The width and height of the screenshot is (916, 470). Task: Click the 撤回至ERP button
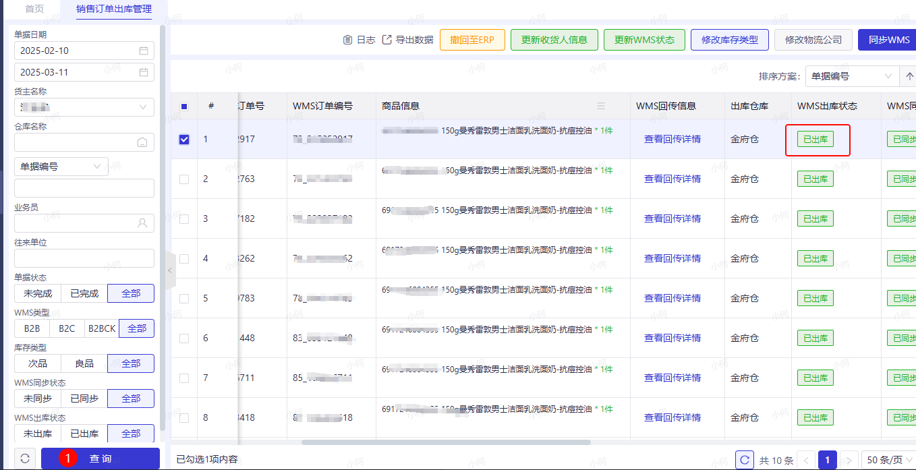472,40
